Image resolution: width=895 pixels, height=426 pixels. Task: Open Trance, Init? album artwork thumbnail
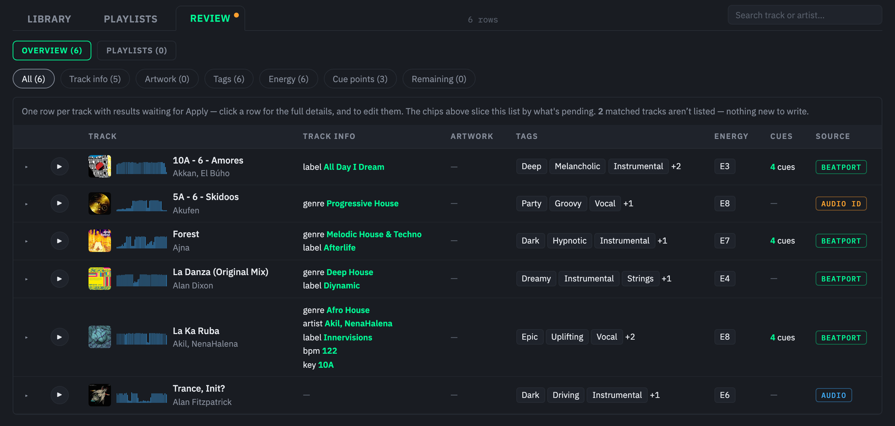point(100,395)
